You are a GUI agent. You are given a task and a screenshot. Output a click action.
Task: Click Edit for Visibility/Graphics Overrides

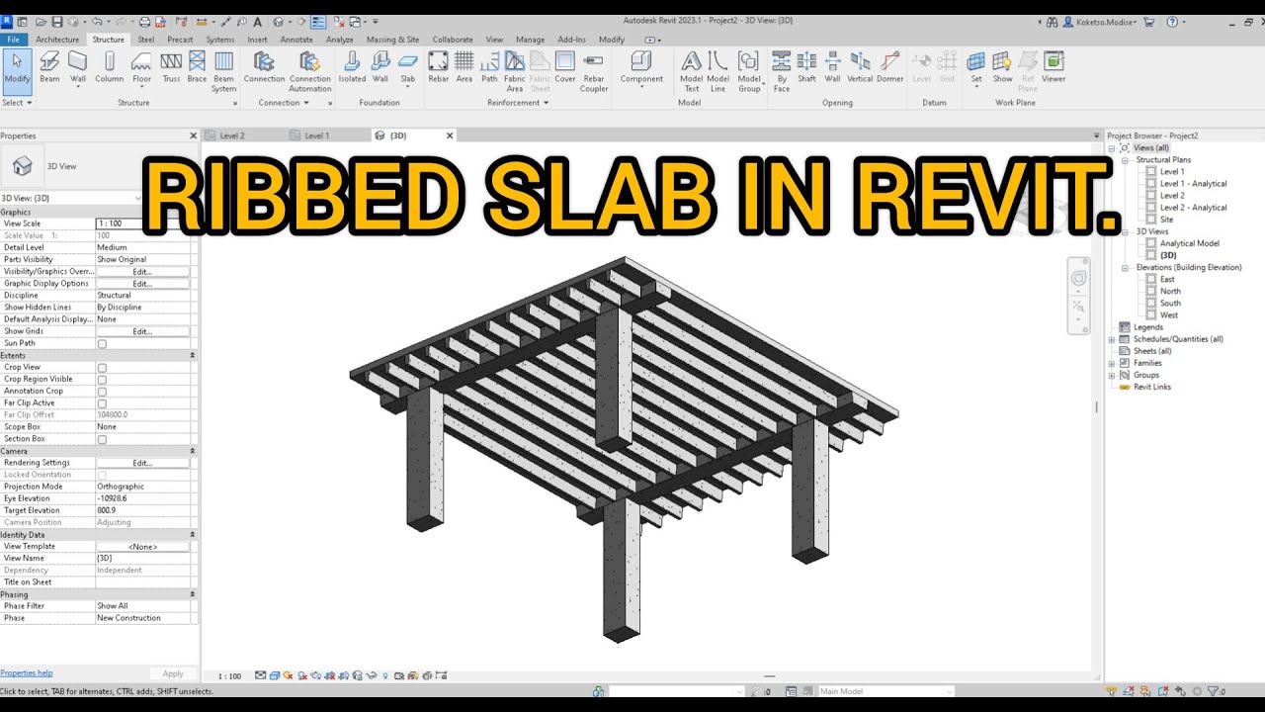[142, 272]
